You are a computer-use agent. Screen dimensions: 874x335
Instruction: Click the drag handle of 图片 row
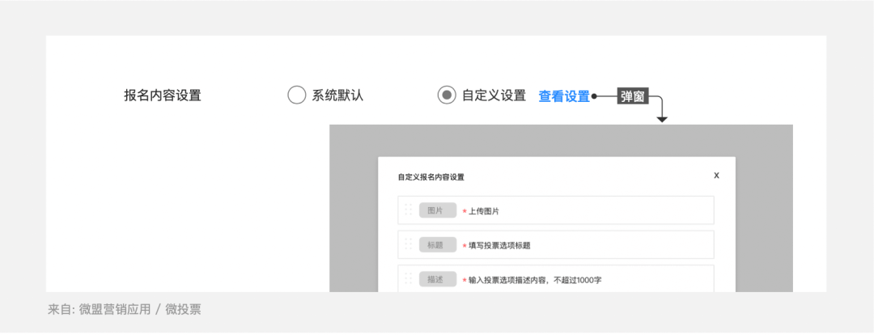pos(408,210)
